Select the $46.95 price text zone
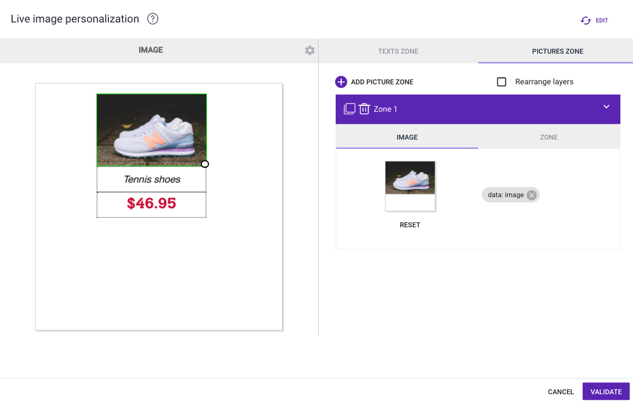Screen dimensions: 633x403 tap(152, 204)
